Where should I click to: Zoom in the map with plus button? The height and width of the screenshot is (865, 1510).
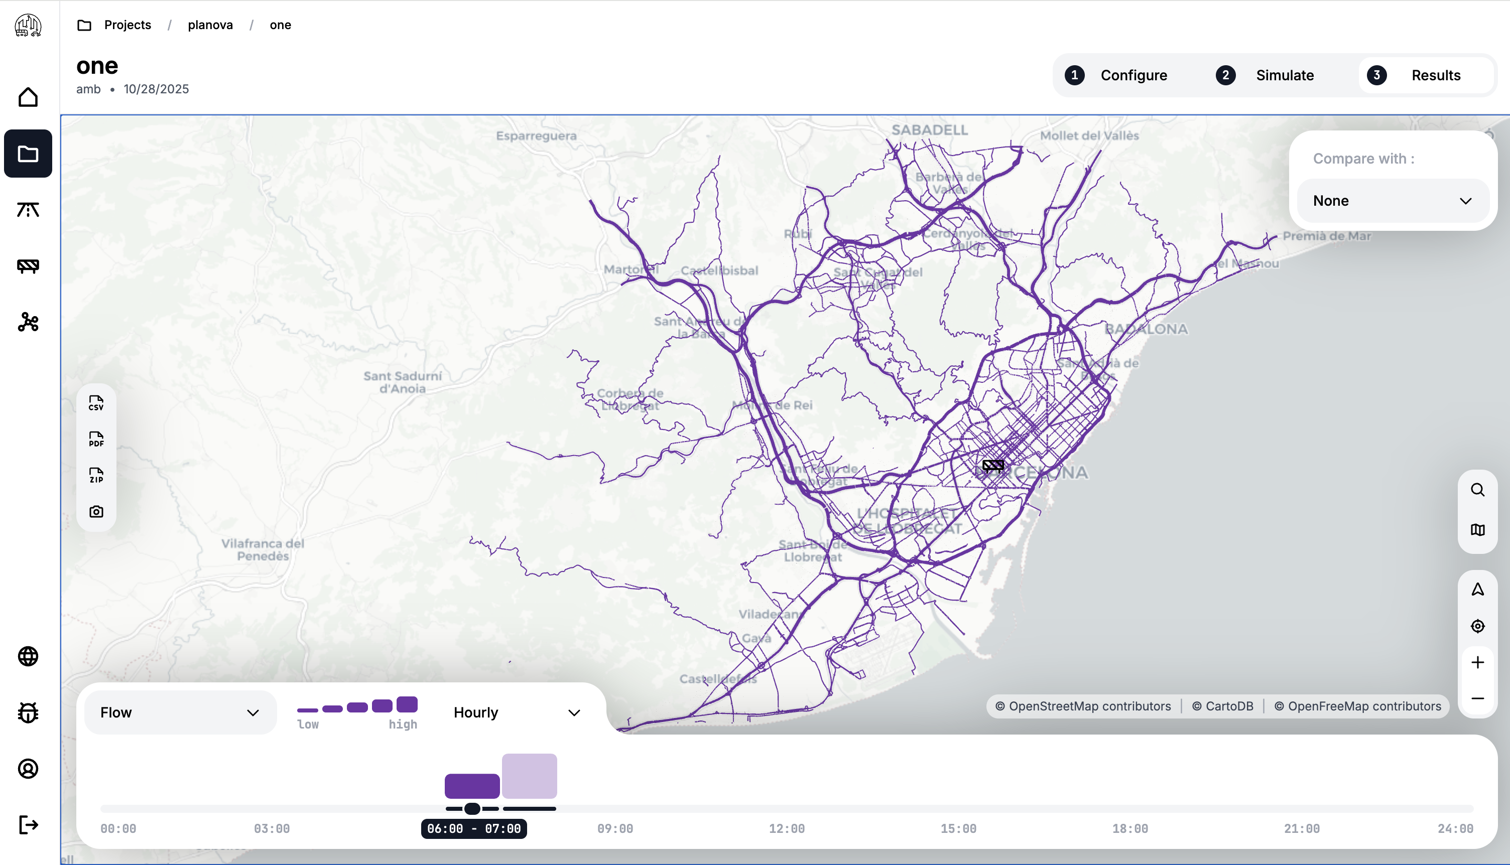click(x=1477, y=662)
